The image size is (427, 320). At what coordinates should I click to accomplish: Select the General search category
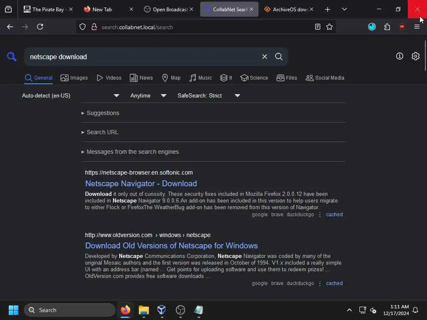pos(38,78)
